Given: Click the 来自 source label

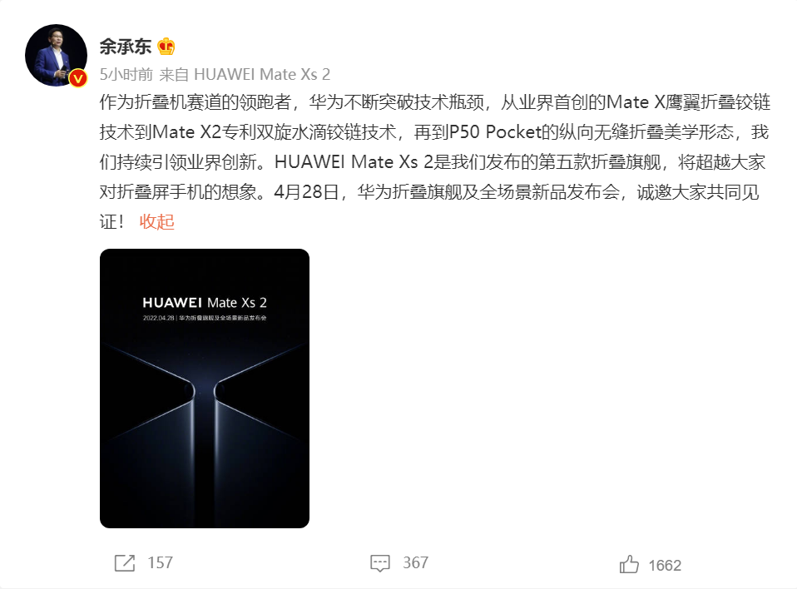Looking at the screenshot, I should (174, 75).
